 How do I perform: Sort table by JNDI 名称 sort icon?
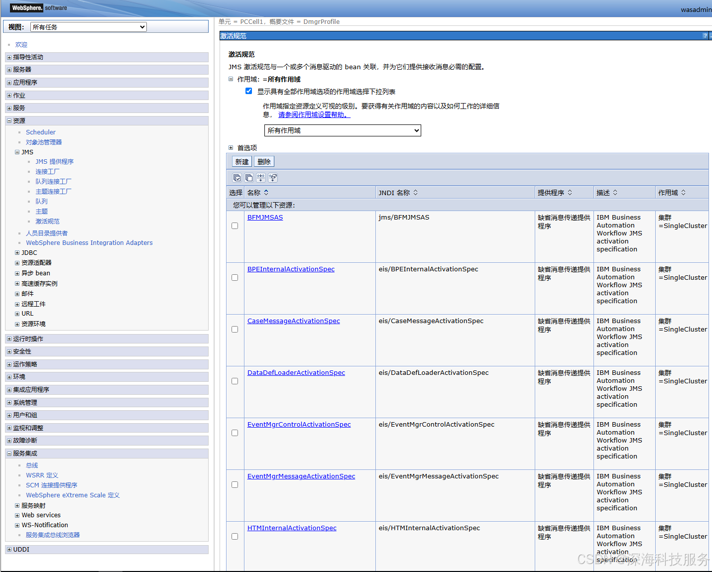(x=415, y=192)
